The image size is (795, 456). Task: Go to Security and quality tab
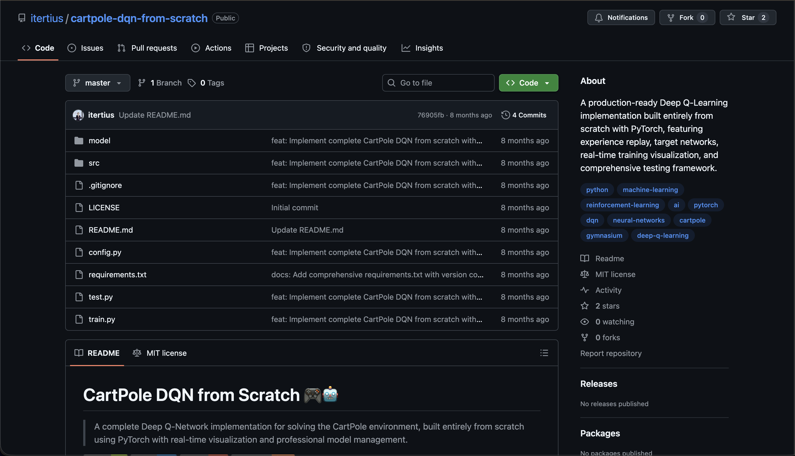pos(344,48)
